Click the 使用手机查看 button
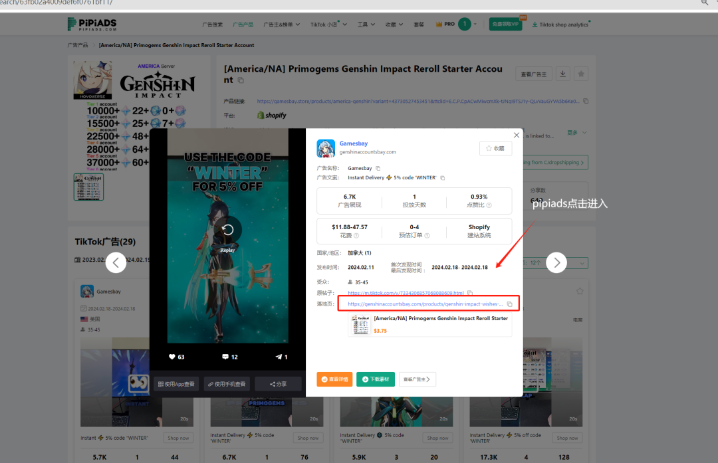Viewport: 718px width, 463px height. tap(227, 385)
